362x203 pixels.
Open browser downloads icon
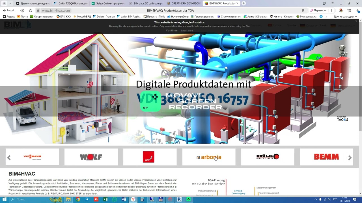click(358, 10)
